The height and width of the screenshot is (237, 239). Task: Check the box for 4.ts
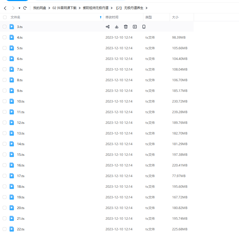[5, 37]
